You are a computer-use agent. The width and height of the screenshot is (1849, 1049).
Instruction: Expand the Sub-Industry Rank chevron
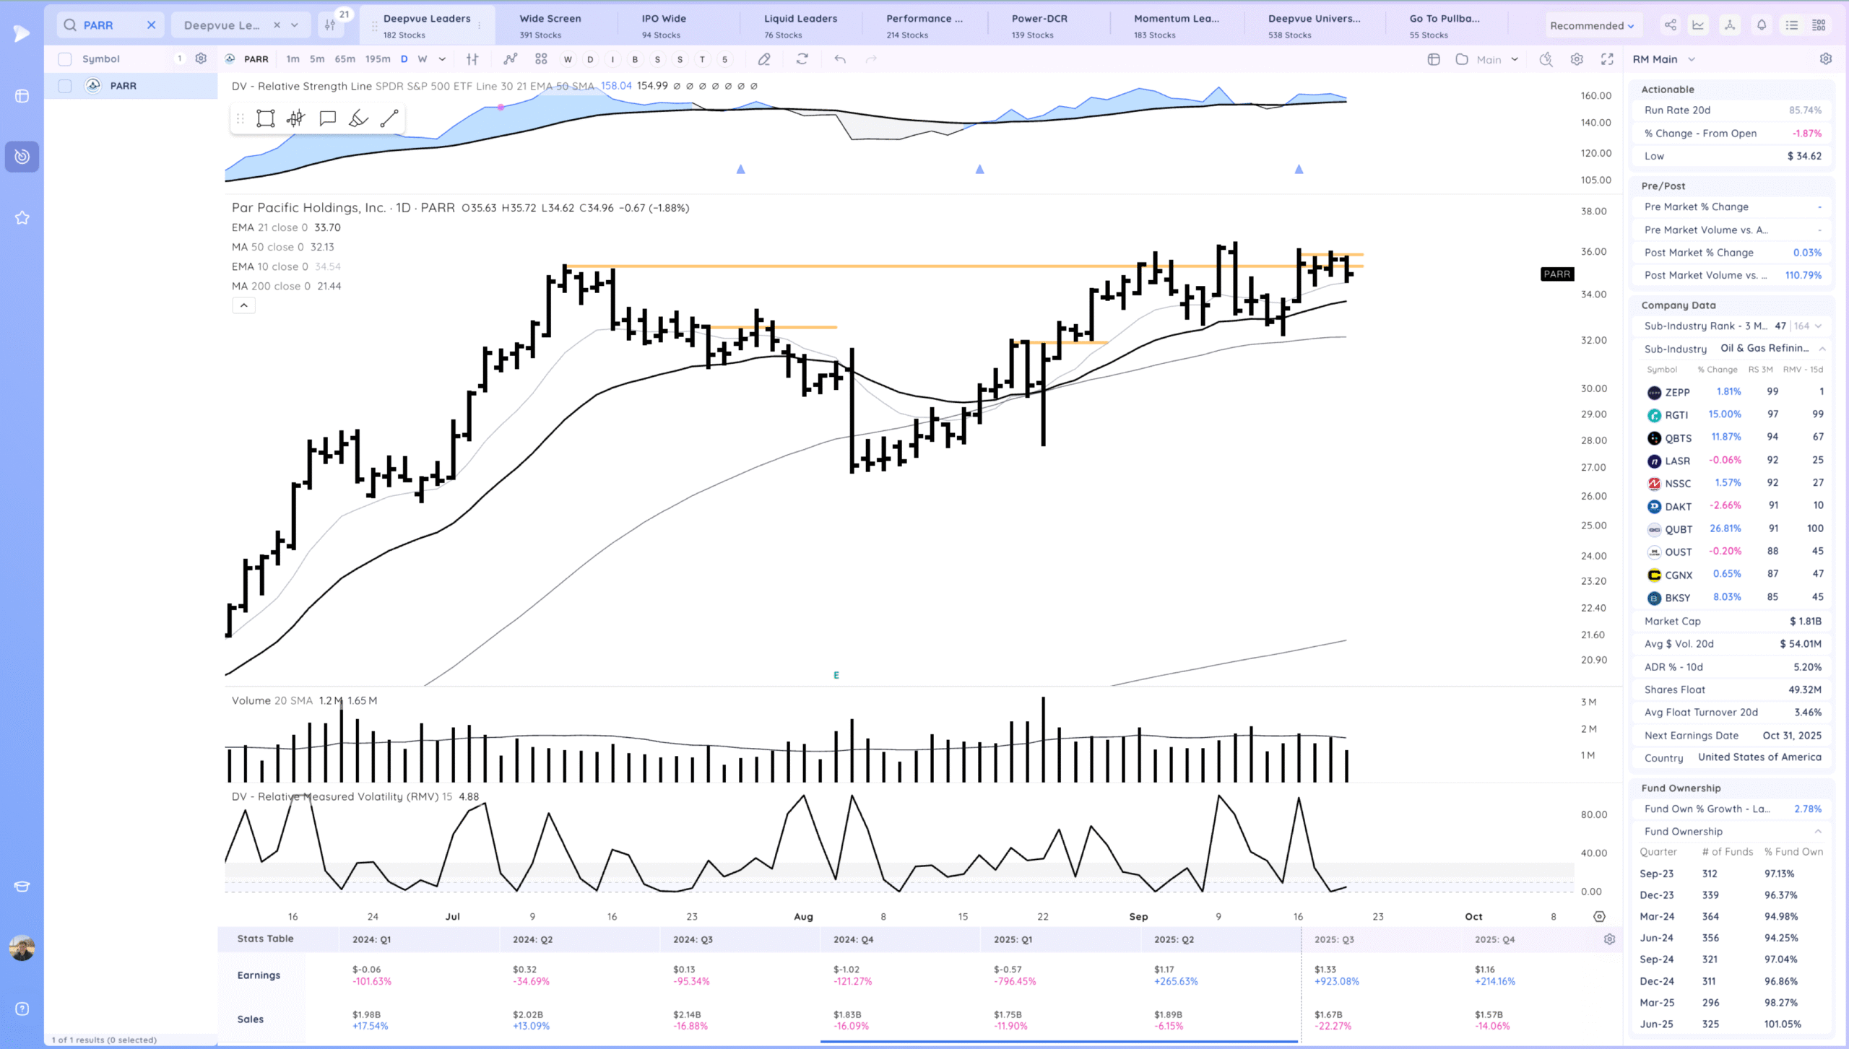pyautogui.click(x=1818, y=326)
